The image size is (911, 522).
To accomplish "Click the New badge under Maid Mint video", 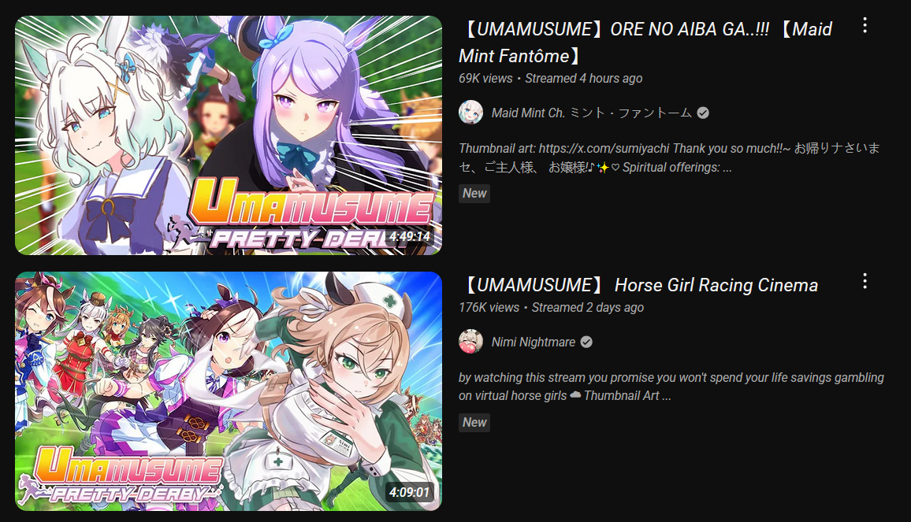I will click(x=474, y=194).
